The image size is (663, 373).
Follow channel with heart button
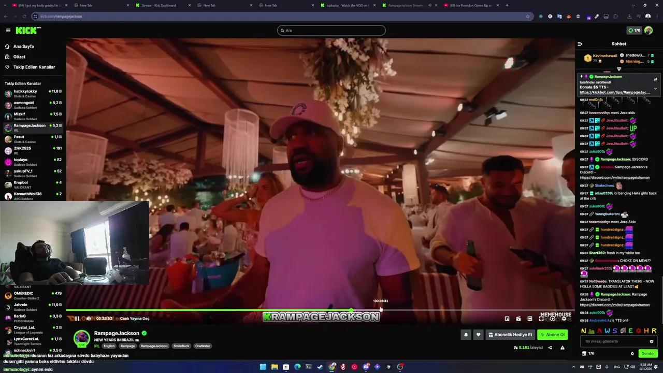pyautogui.click(x=479, y=335)
